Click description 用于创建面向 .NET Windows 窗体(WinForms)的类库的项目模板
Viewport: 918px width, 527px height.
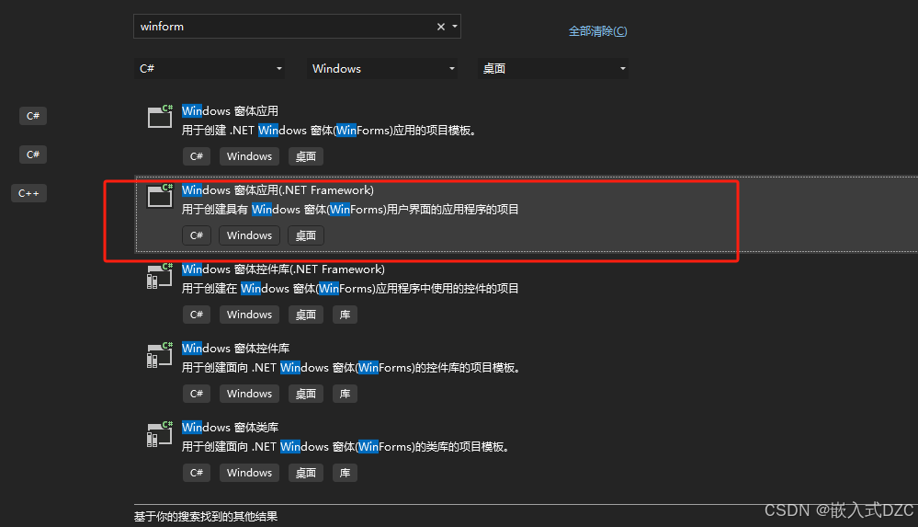tap(347, 447)
